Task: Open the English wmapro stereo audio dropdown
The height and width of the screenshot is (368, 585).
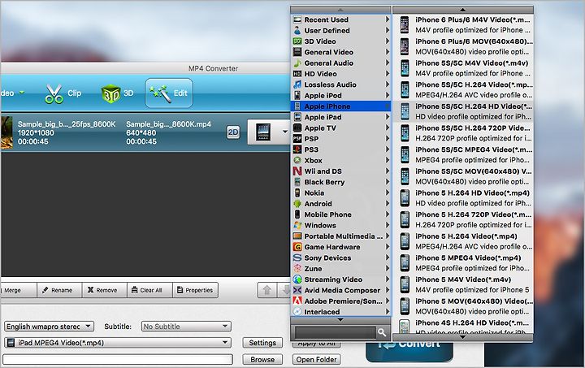Action: [x=49, y=327]
